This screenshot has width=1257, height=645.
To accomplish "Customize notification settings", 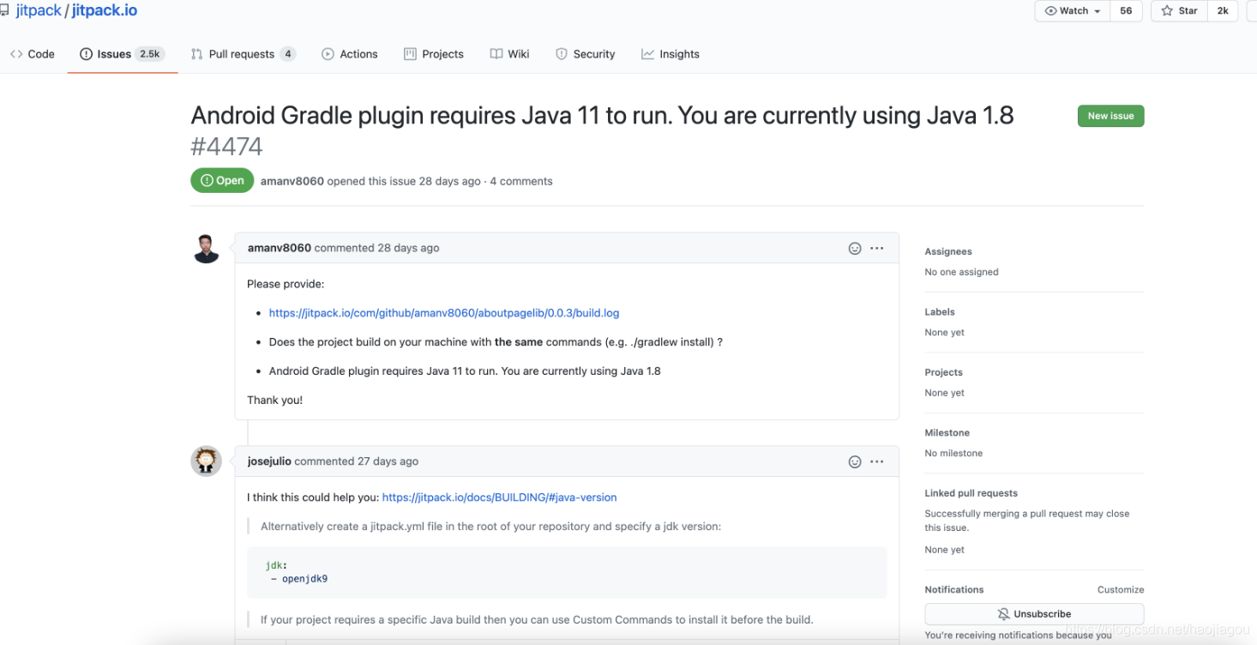I will pos(1121,590).
